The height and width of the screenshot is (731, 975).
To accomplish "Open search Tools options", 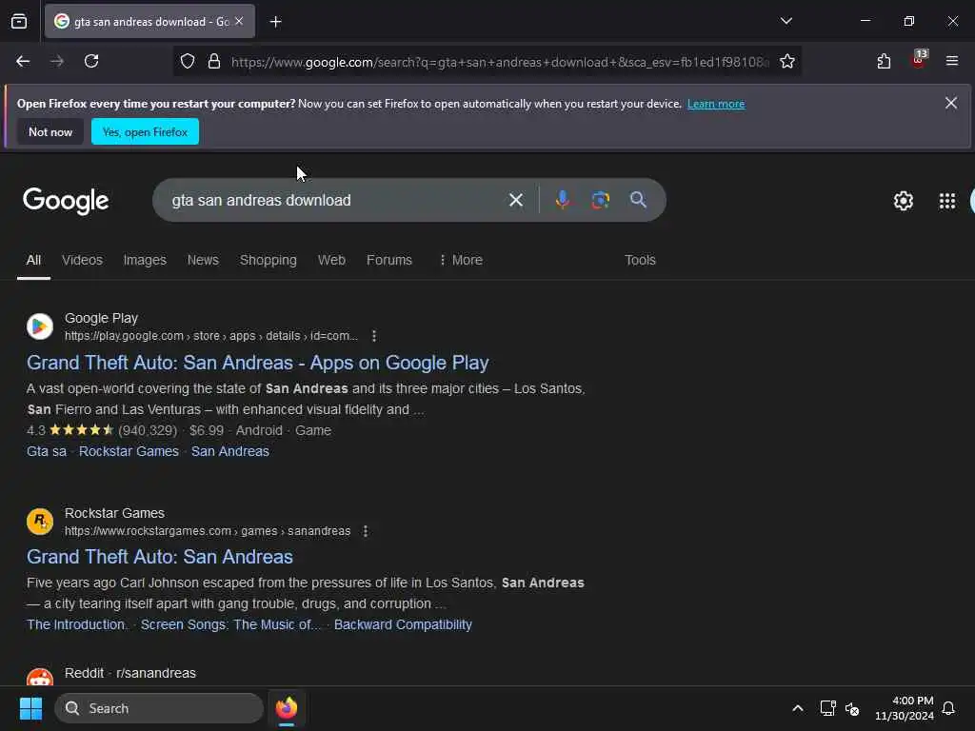I will [640, 260].
